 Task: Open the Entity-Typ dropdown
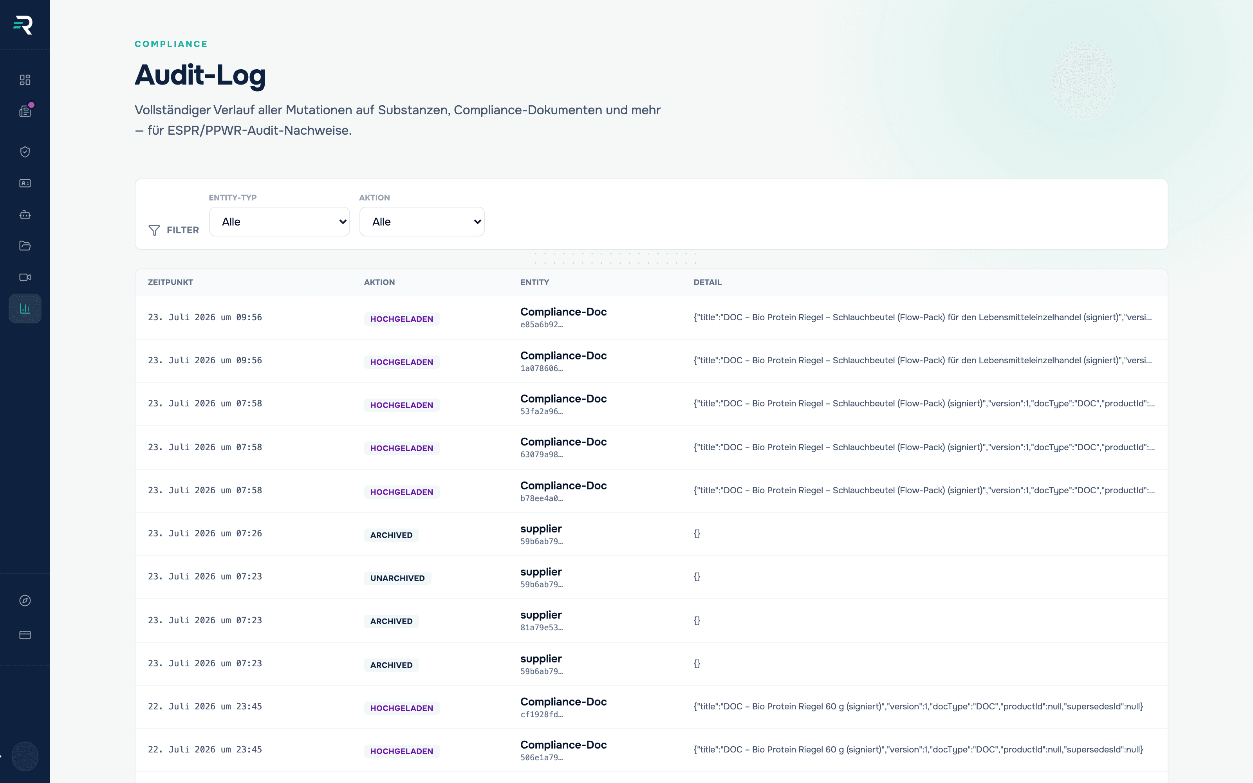coord(280,222)
